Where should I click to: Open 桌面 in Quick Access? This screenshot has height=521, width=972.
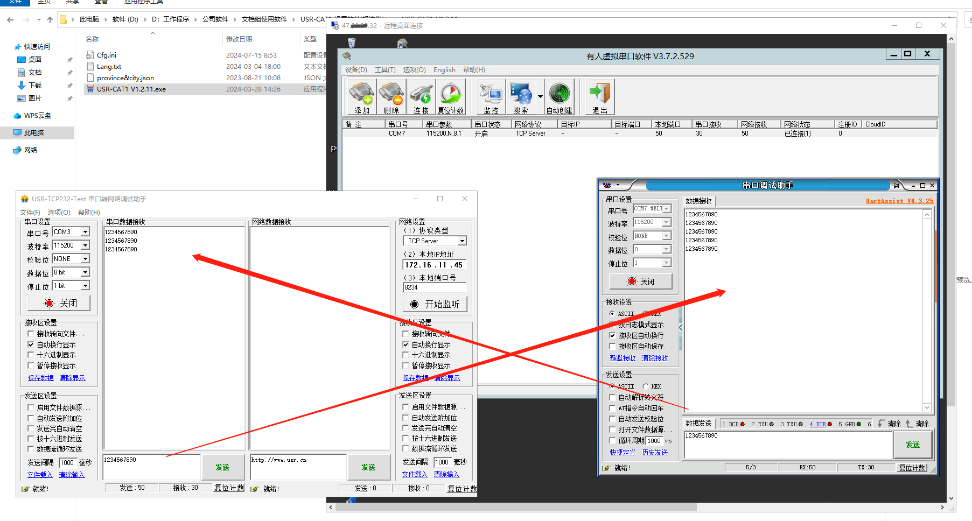click(x=35, y=60)
